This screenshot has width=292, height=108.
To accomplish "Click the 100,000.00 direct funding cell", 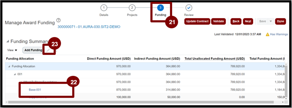I will 123,97.
